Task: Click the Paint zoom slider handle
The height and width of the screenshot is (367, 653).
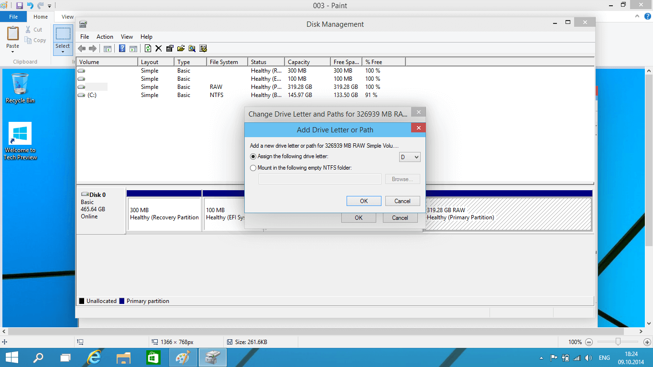Action: tap(618, 342)
